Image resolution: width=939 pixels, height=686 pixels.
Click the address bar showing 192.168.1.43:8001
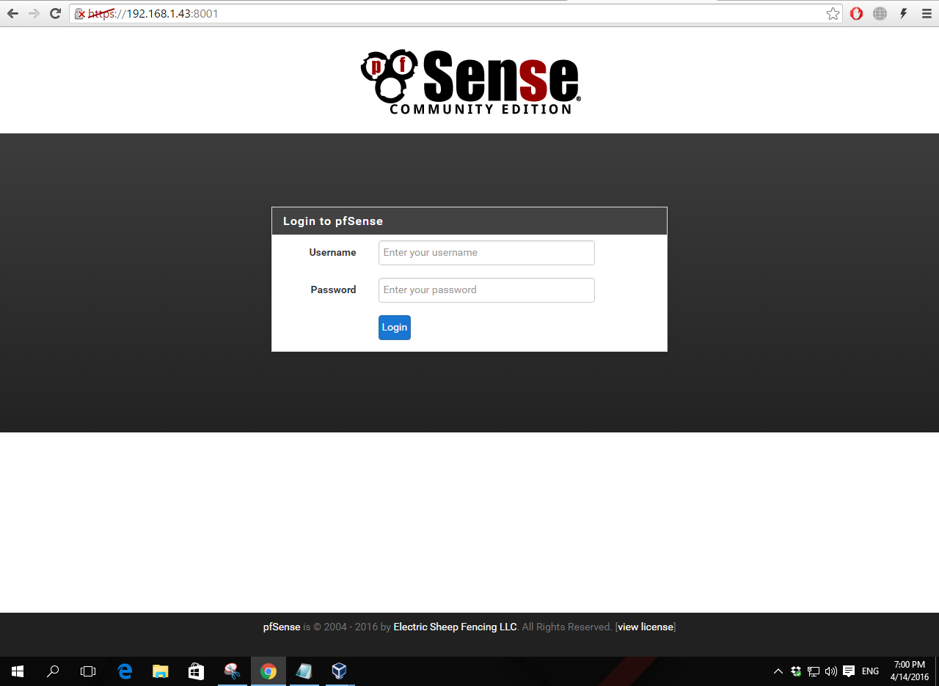tap(455, 14)
